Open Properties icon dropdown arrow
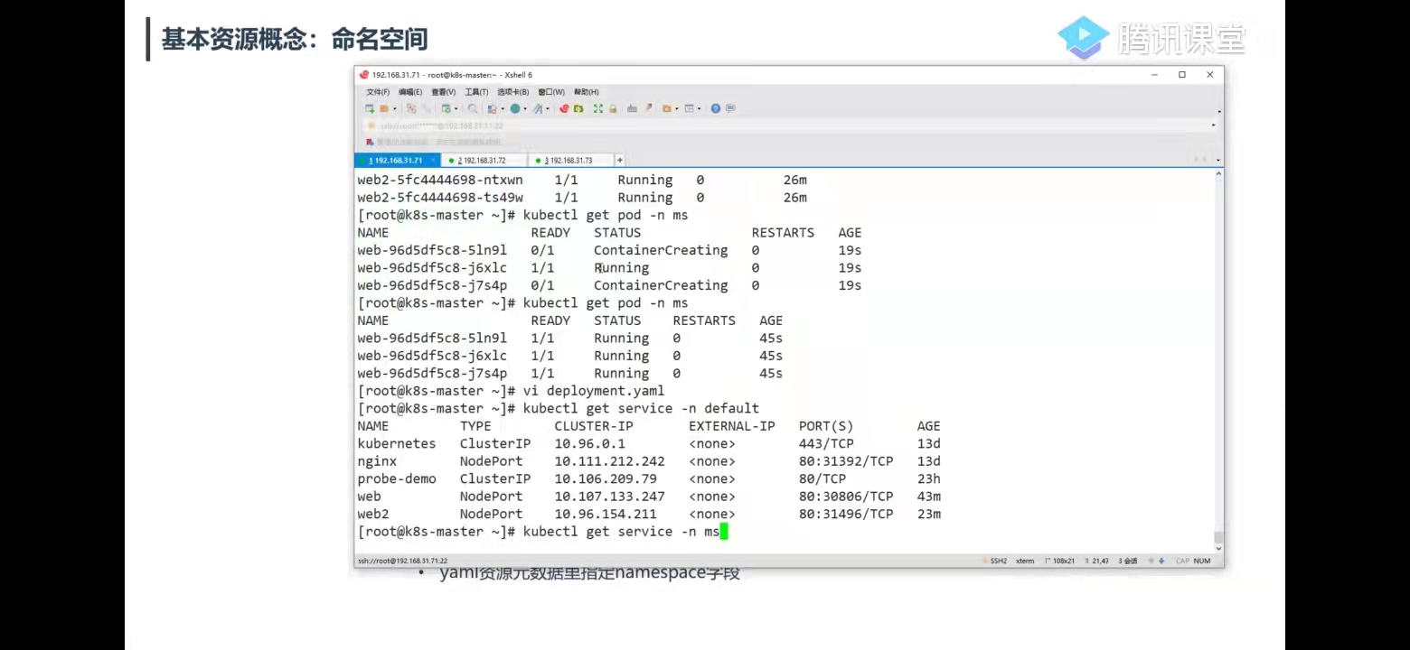 tap(456, 108)
